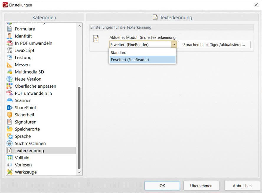
Task: Choose Standard from the module dropdown list
Action: click(x=143, y=53)
